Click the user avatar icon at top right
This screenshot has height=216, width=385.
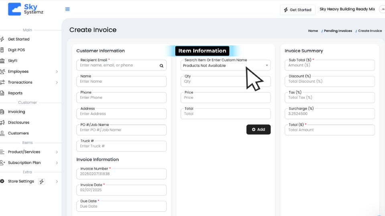point(383,9)
